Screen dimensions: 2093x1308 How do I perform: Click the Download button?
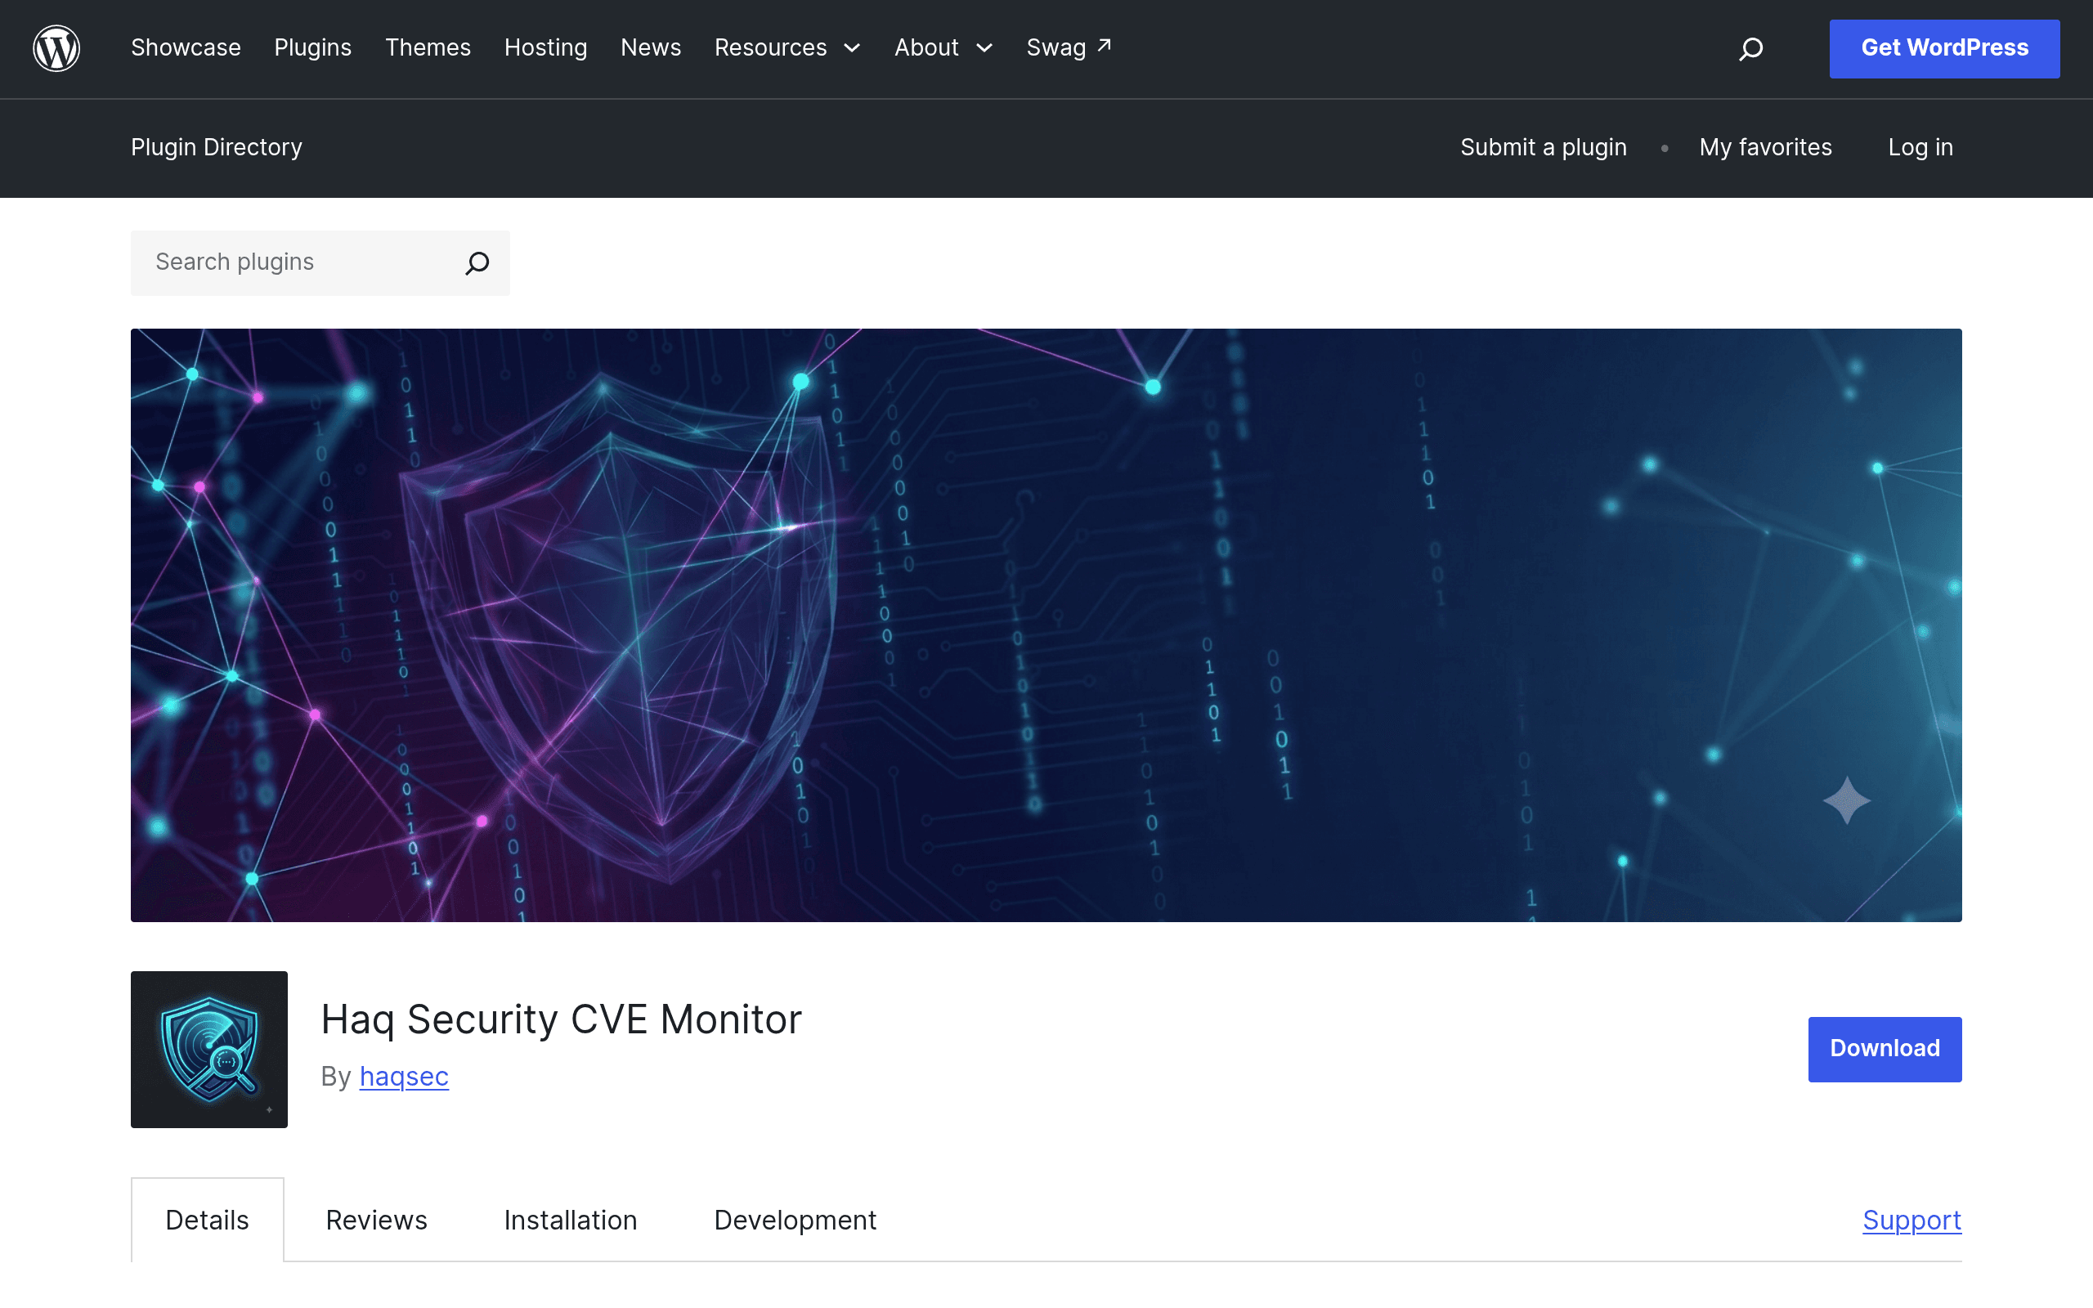tap(1885, 1049)
